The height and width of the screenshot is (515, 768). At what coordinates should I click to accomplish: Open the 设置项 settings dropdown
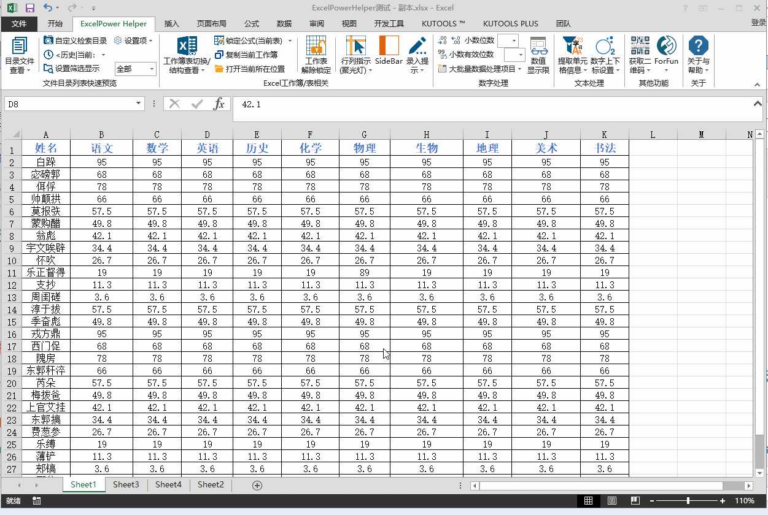133,40
